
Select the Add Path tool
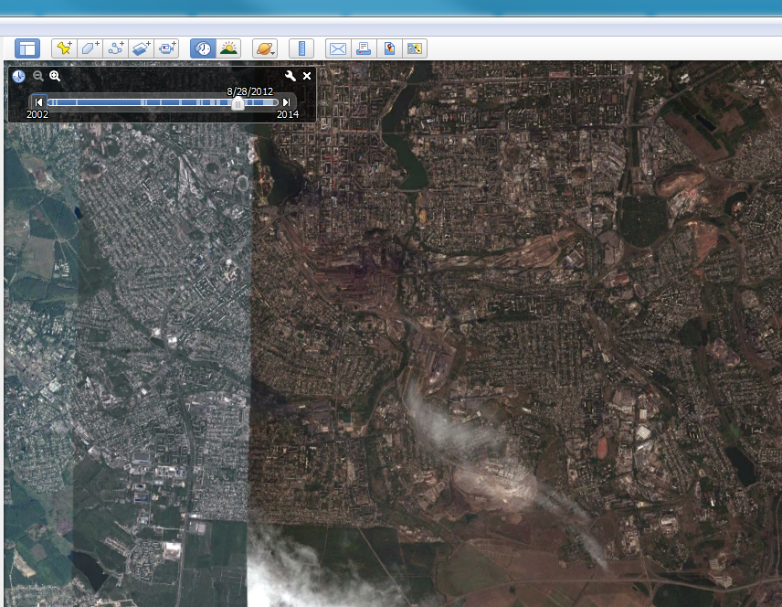(x=115, y=48)
